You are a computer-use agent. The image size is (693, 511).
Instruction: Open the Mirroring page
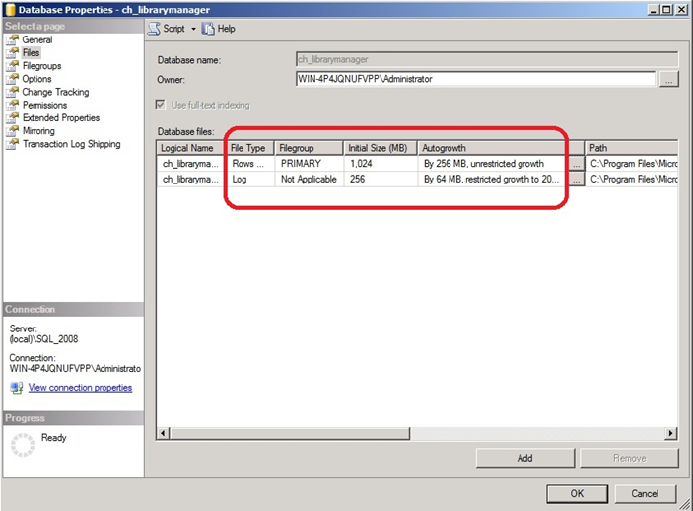point(38,131)
